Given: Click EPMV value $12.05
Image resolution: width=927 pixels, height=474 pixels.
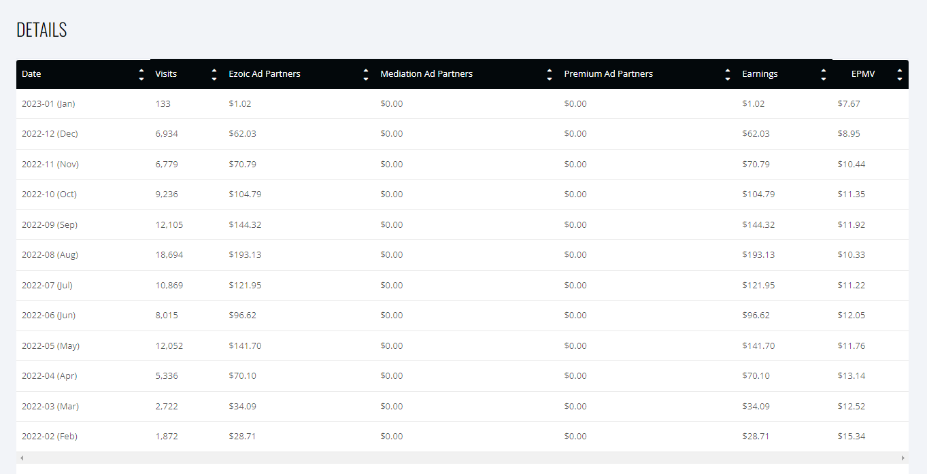Looking at the screenshot, I should pos(852,316).
